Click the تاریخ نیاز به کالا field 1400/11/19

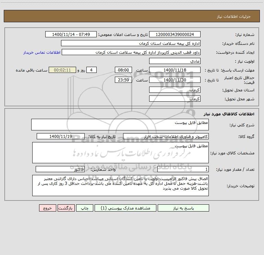[x=61, y=136]
